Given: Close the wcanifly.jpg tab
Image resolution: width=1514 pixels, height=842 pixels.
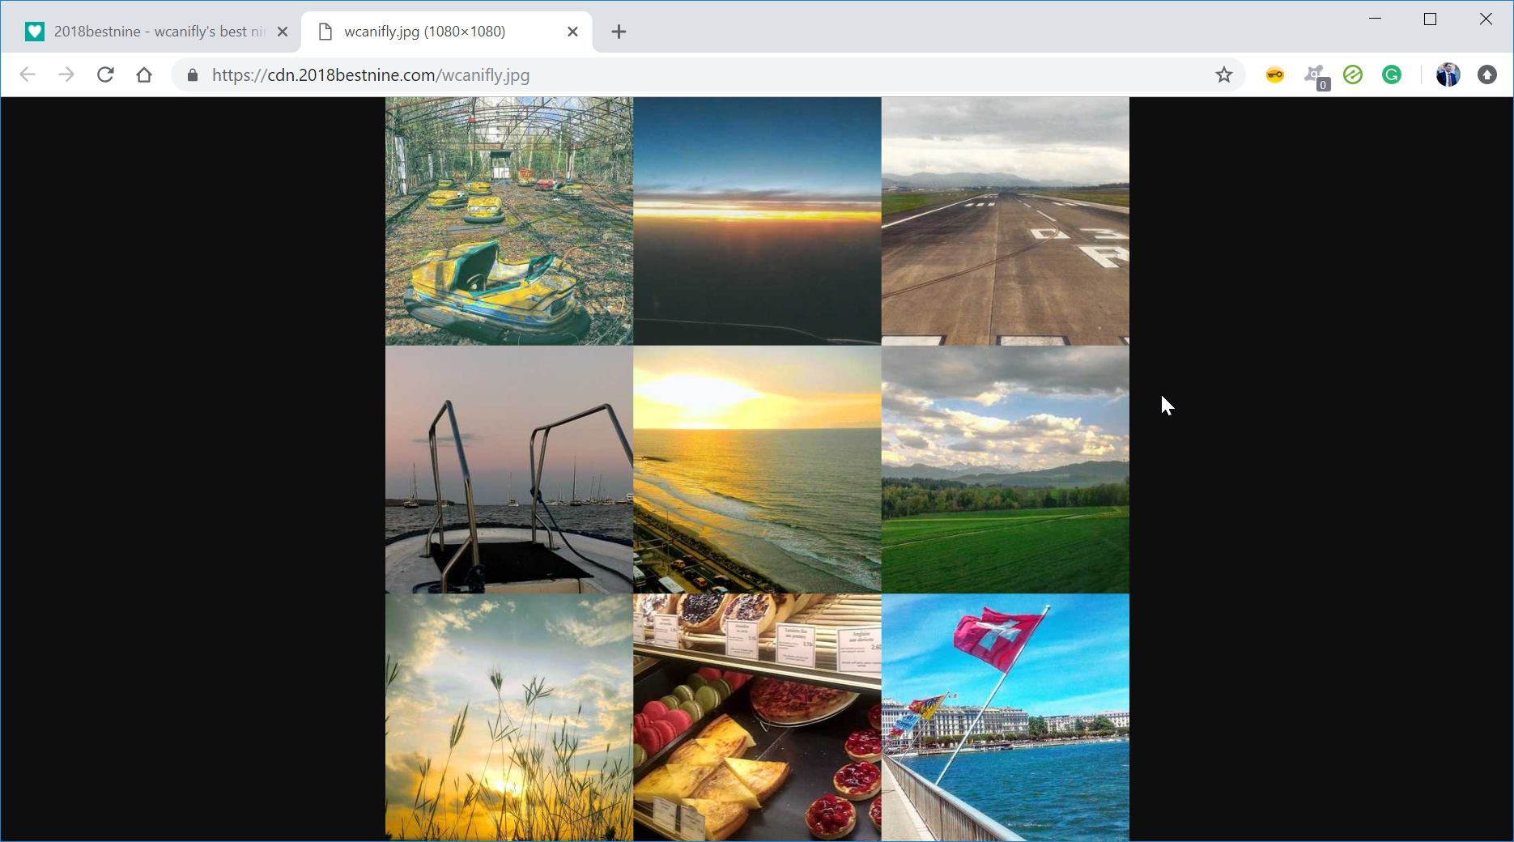Looking at the screenshot, I should point(572,32).
